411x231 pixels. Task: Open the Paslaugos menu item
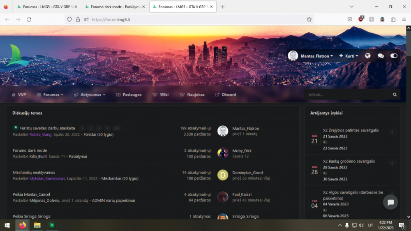(129, 95)
